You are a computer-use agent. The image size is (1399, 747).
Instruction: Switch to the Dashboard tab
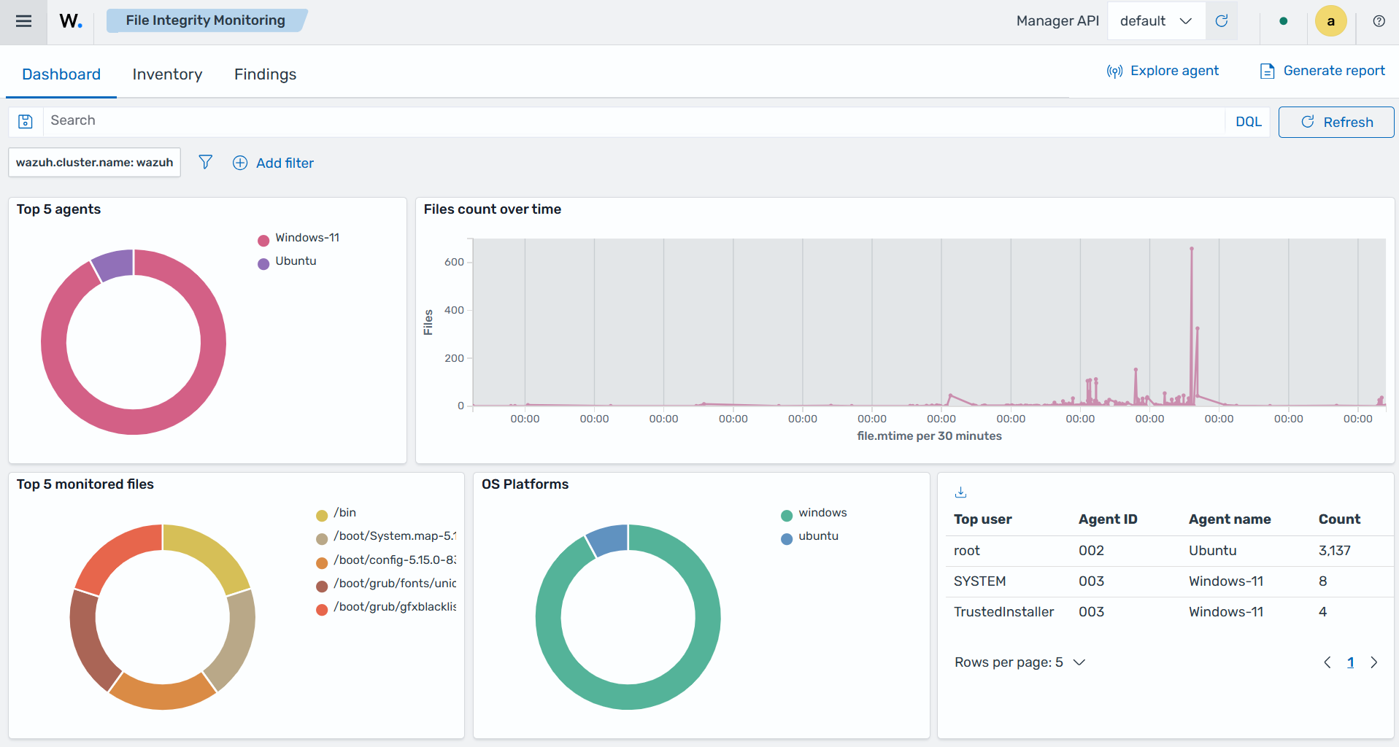(61, 74)
